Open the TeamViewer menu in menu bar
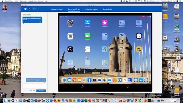 click(9, 1)
